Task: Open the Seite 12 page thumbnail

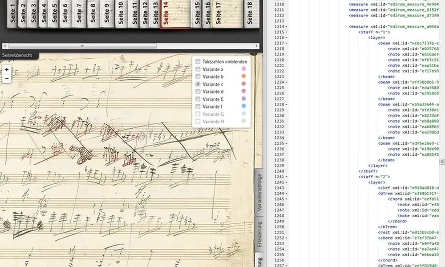Action: (144, 14)
